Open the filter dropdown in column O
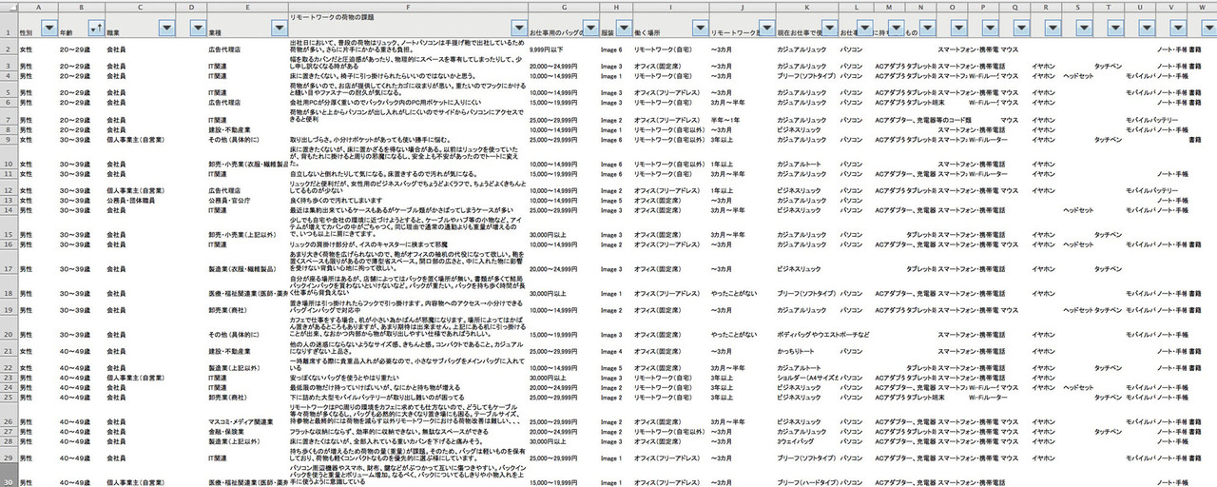The image size is (1217, 487). click(958, 29)
